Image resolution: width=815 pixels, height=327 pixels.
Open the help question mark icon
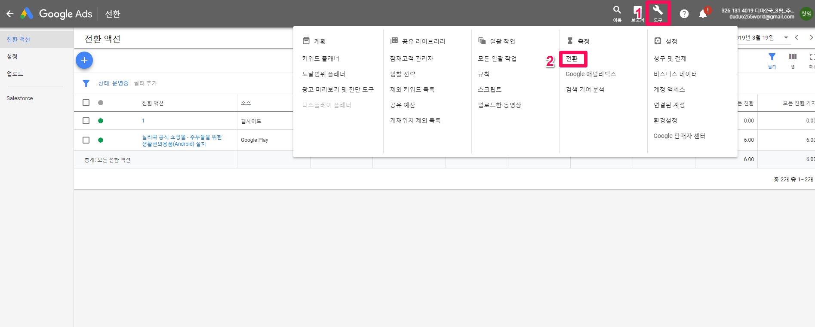pos(684,14)
